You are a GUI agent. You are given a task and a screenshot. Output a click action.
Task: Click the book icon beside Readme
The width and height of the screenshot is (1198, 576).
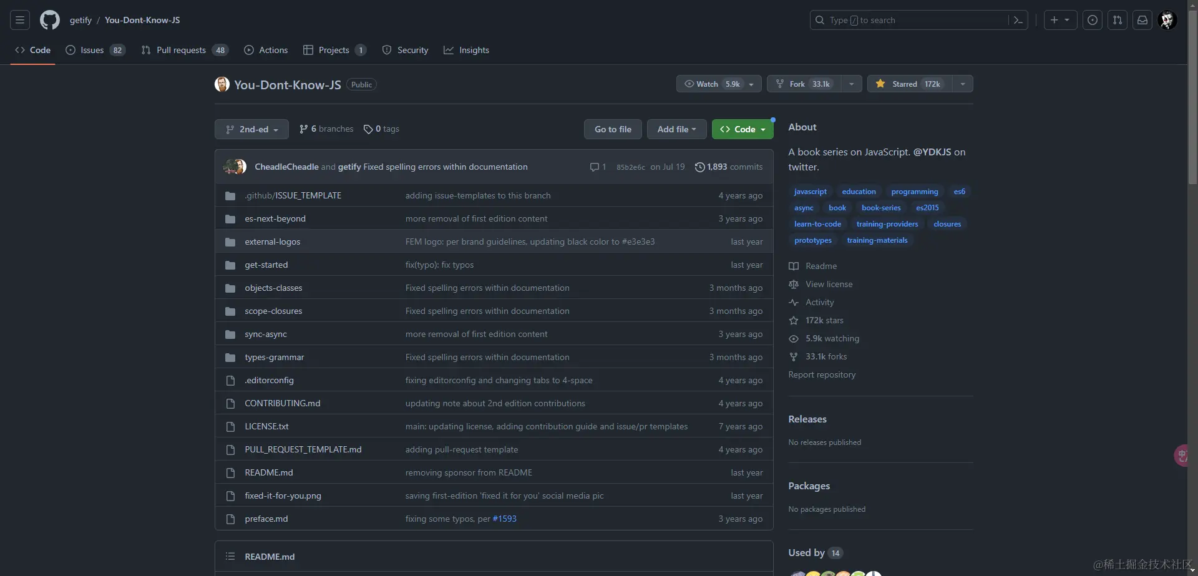(x=794, y=266)
